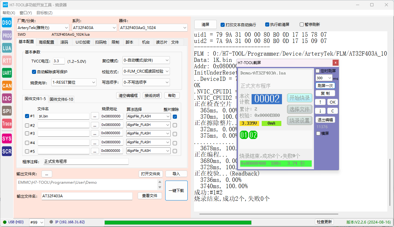Switch to the 高级配置 tab
The image size is (394, 227).
[x=47, y=42]
